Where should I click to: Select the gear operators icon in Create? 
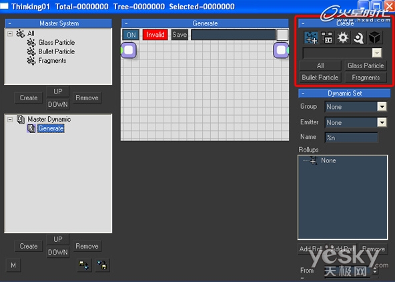click(x=343, y=37)
